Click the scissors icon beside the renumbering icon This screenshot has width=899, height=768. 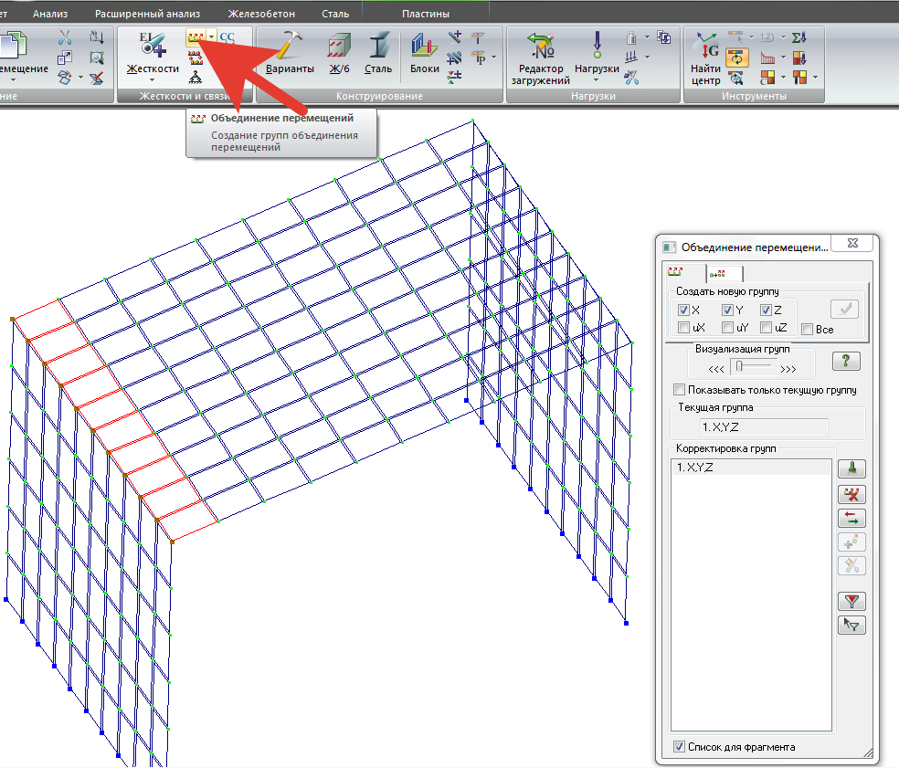65,37
